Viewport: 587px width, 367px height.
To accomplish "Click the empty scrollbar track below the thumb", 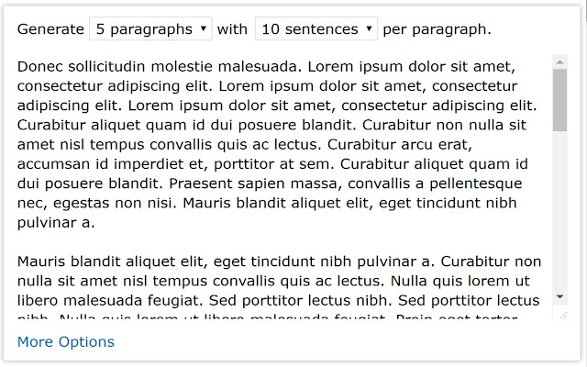I will pos(560,211).
